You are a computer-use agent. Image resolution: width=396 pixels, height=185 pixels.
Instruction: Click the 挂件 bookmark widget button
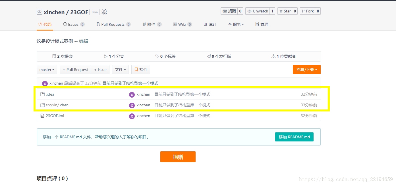[x=141, y=70]
